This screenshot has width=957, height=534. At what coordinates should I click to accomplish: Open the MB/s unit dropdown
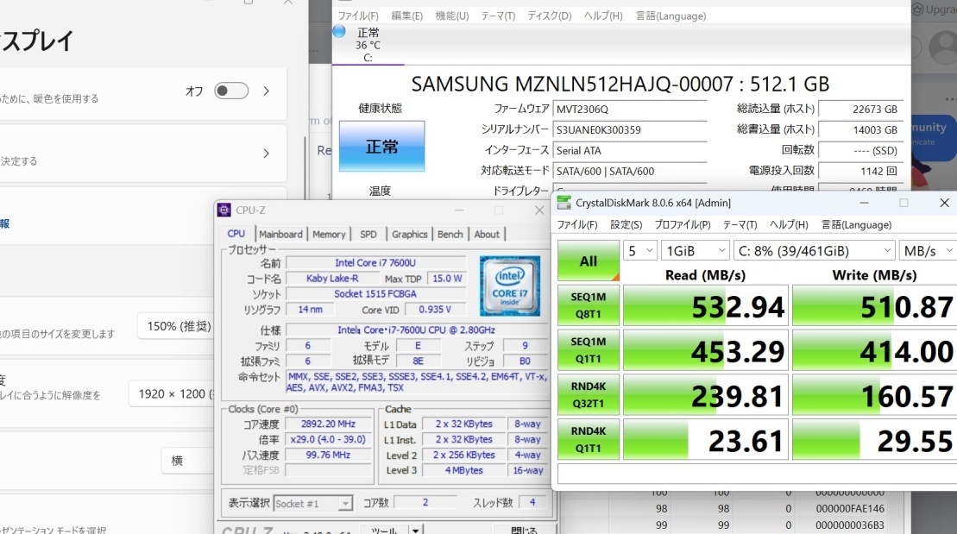tap(928, 251)
